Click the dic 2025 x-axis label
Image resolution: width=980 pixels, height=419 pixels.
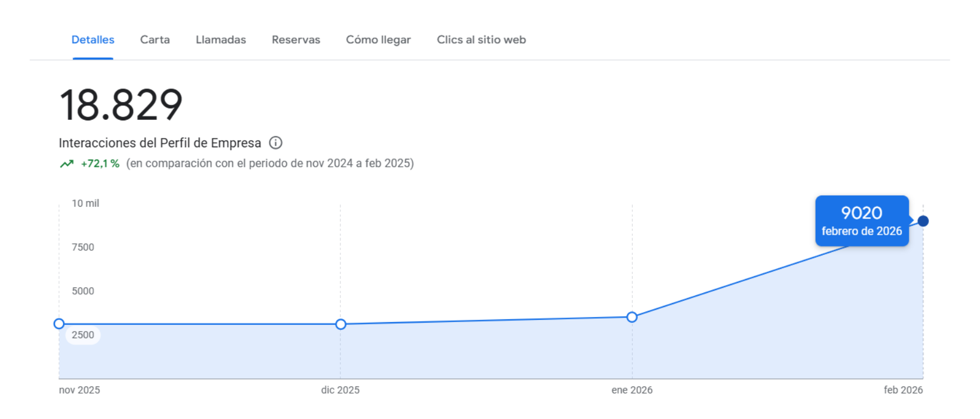340,390
